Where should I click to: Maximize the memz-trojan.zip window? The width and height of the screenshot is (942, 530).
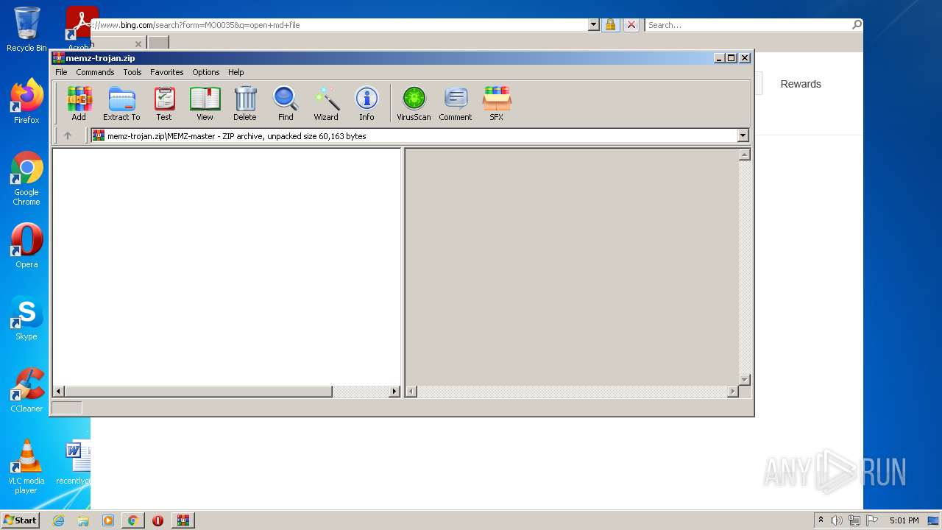(x=732, y=57)
